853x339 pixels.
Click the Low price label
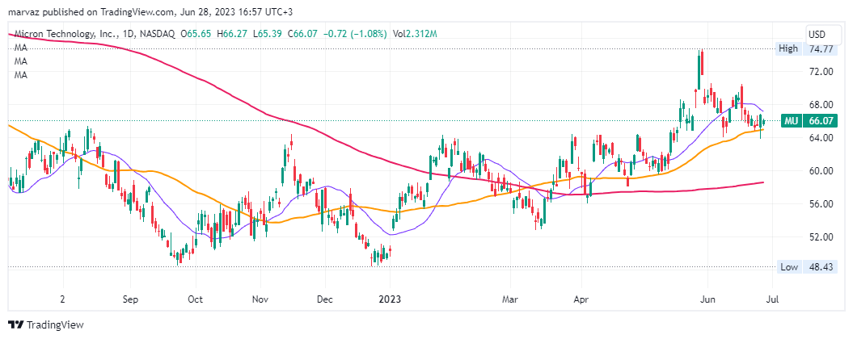tap(789, 266)
